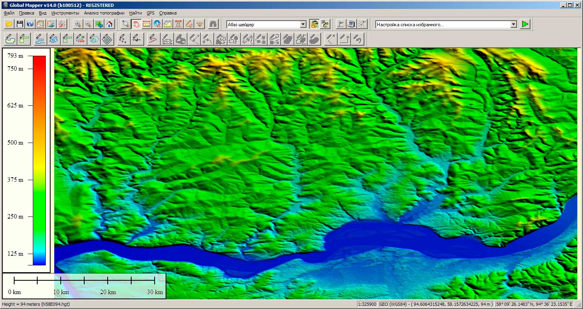The height and width of the screenshot is (309, 583).
Task: Select the Zoom In magnifier icon
Action: tap(78, 24)
